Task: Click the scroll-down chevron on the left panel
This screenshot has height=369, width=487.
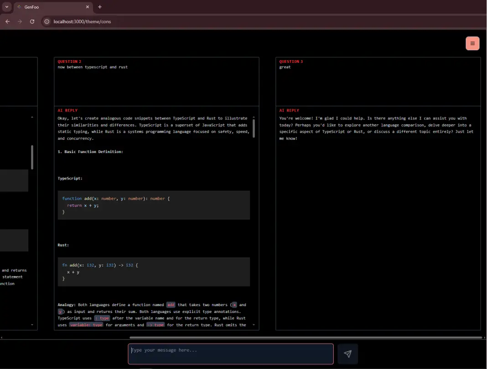Action: pyautogui.click(x=31, y=325)
